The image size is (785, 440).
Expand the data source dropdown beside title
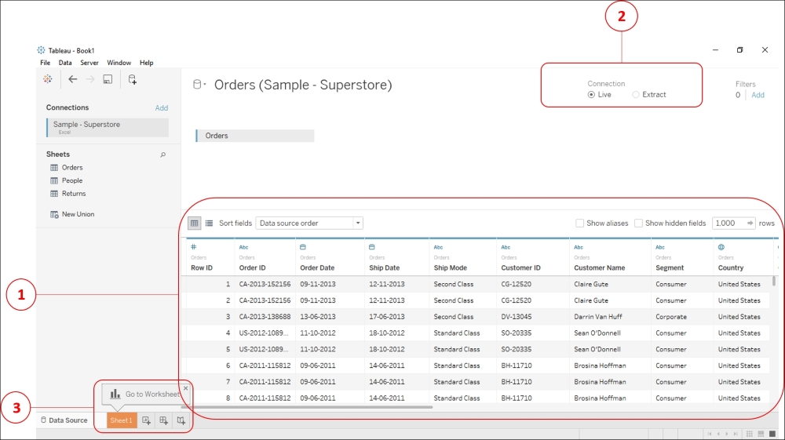[x=199, y=85]
